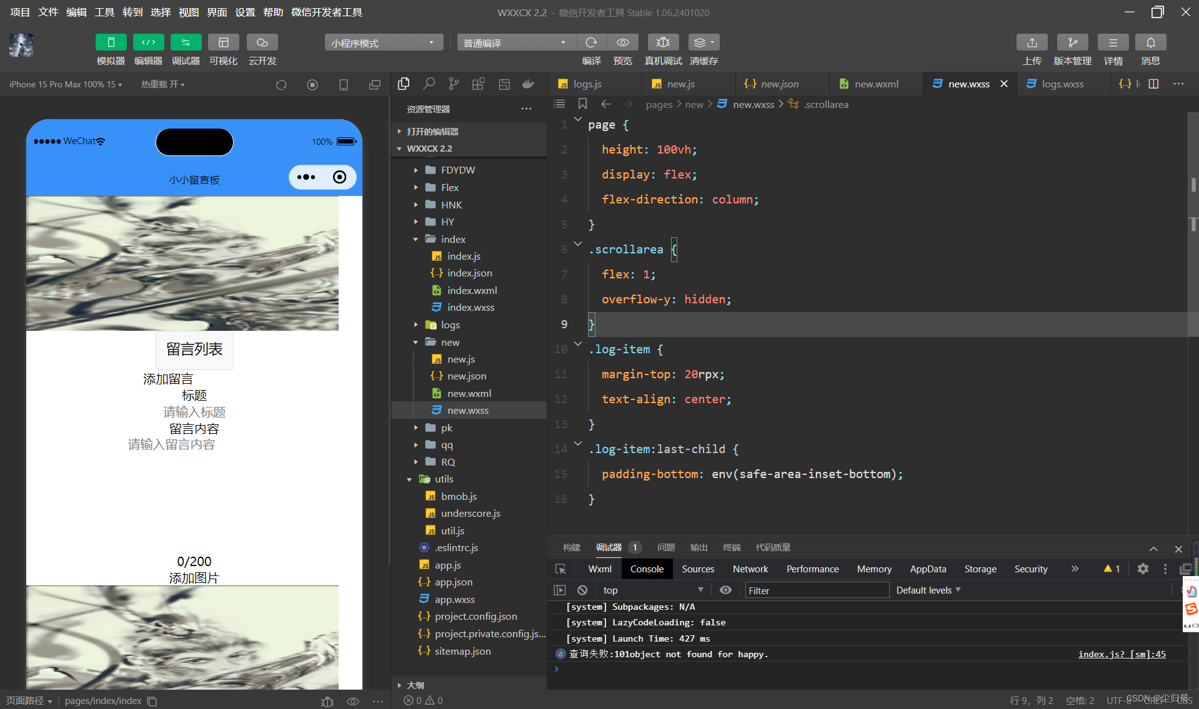Switch to new.wxml tab
This screenshot has height=709, width=1199.
pyautogui.click(x=876, y=84)
